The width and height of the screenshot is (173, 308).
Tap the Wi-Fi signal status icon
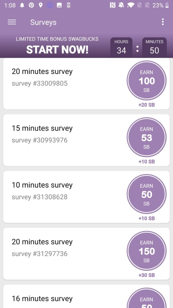click(x=131, y=5)
